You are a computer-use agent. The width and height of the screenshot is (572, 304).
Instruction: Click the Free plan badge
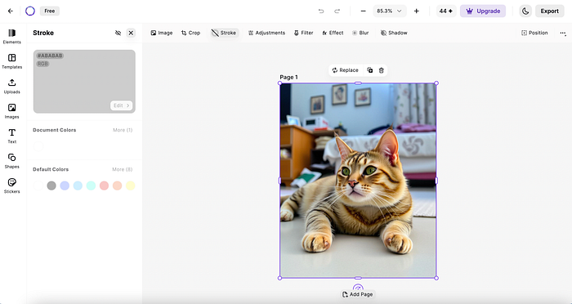[50, 11]
